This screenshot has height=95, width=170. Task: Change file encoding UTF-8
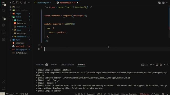click(99, 94)
